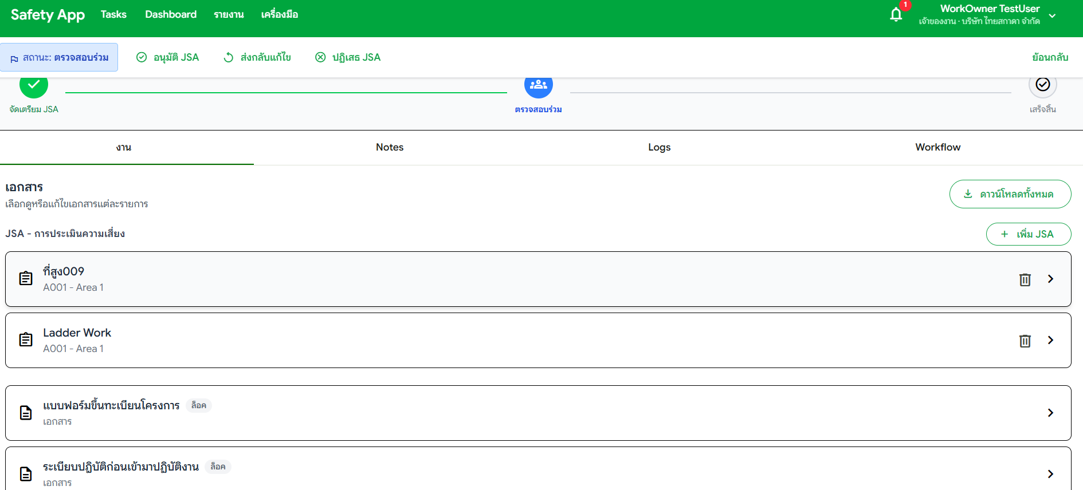Switch to the Workflow tab
The image size is (1083, 490).
pyautogui.click(x=938, y=147)
